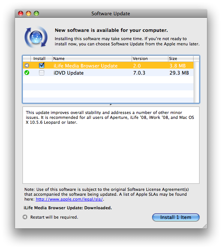Viewport: 222px width, 249px height.
Task: Click restart icon beside 'Restart will be required'
Action: 25,217
